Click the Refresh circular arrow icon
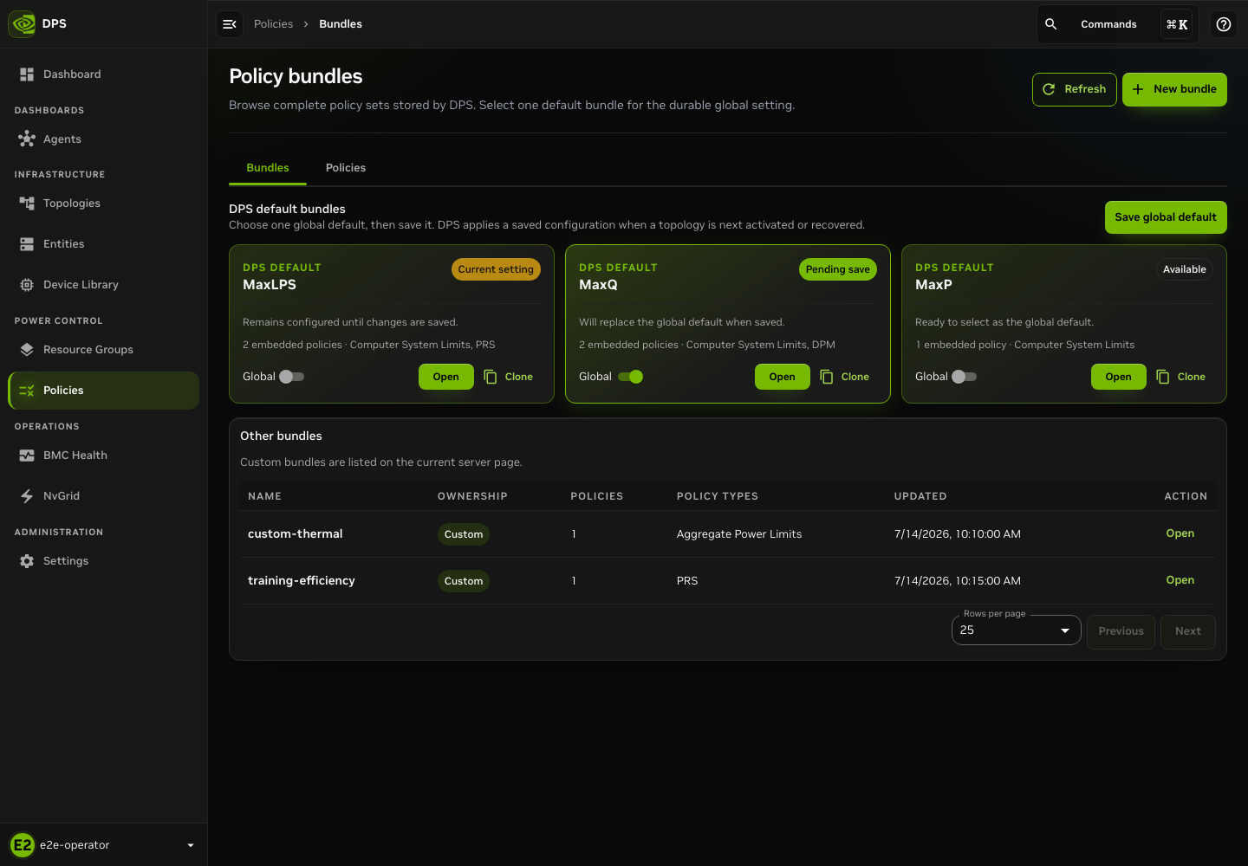Viewport: 1248px width, 866px height. 1049,89
